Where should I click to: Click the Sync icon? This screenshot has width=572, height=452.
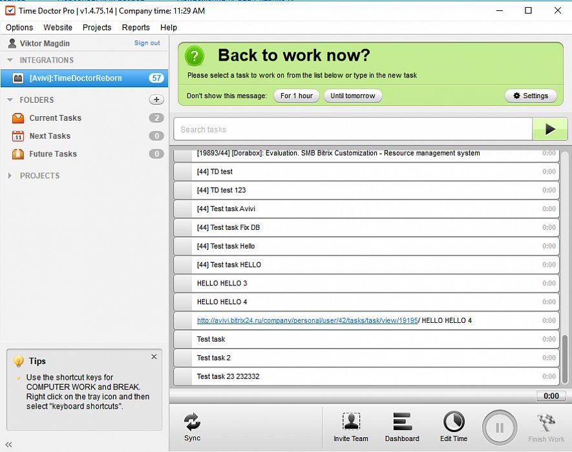192,422
